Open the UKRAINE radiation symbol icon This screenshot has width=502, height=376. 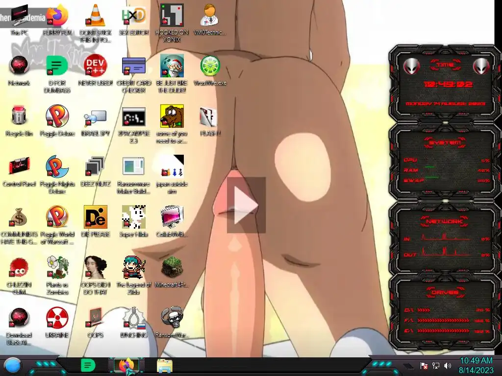(57, 322)
